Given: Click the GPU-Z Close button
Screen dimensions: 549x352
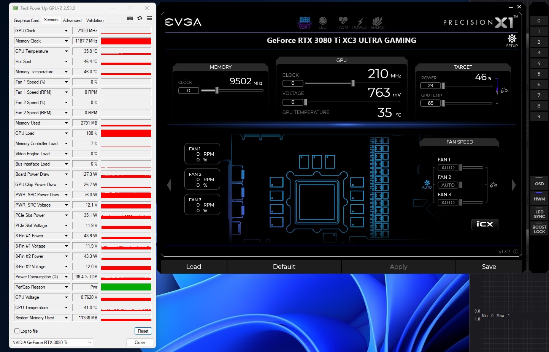Looking at the screenshot, I should 140,343.
